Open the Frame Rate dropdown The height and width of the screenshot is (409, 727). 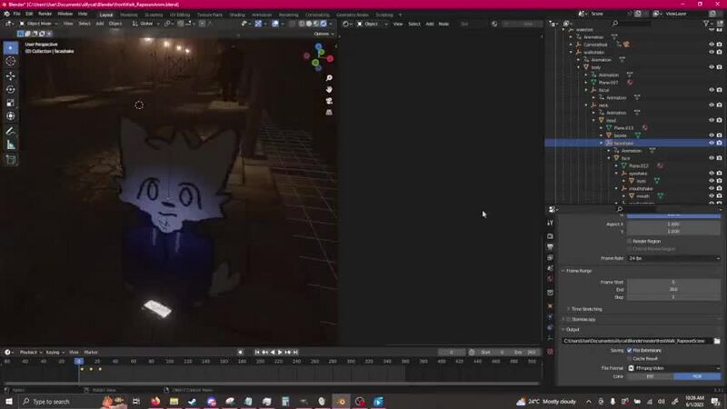coord(672,258)
